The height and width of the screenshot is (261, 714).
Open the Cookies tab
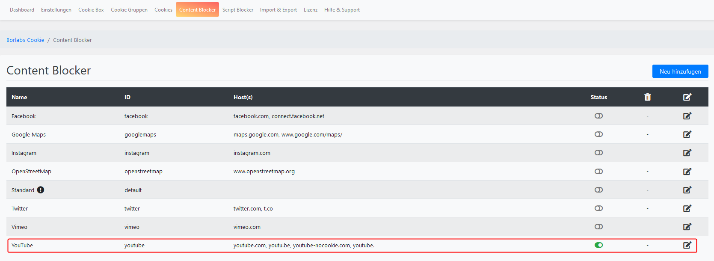pos(163,9)
